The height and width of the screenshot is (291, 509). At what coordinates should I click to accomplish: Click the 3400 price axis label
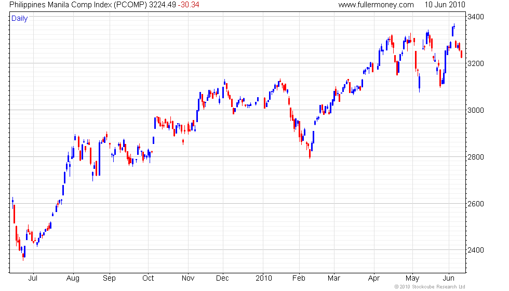click(475, 17)
